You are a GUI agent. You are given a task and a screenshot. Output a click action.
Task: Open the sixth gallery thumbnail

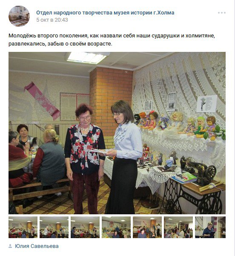tap(178, 227)
